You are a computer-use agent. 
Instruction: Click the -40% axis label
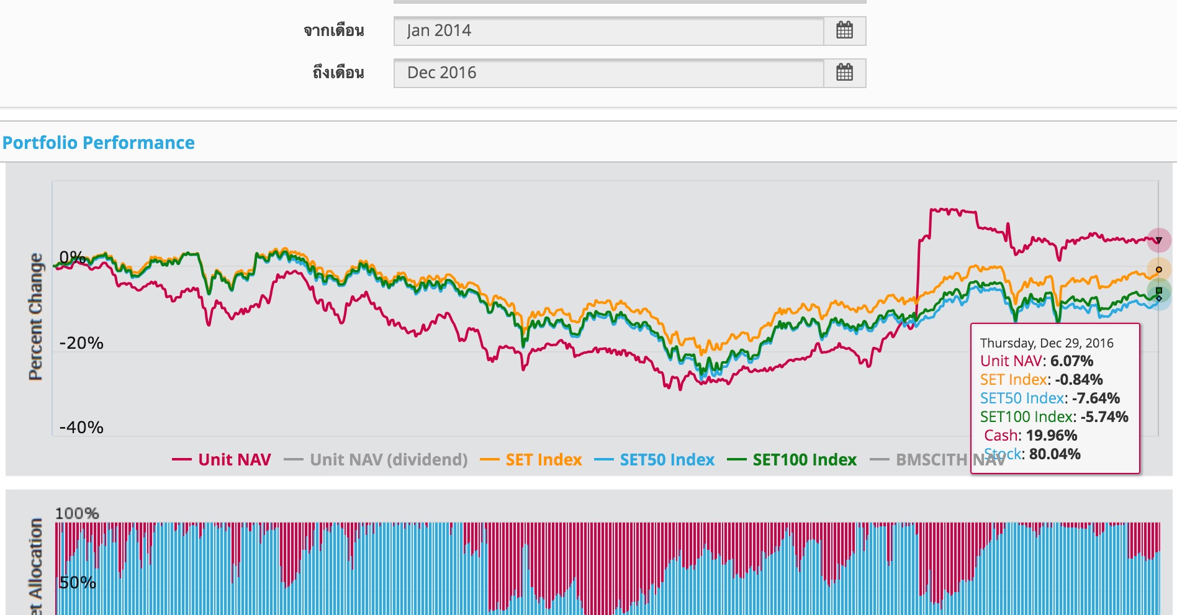pyautogui.click(x=81, y=428)
